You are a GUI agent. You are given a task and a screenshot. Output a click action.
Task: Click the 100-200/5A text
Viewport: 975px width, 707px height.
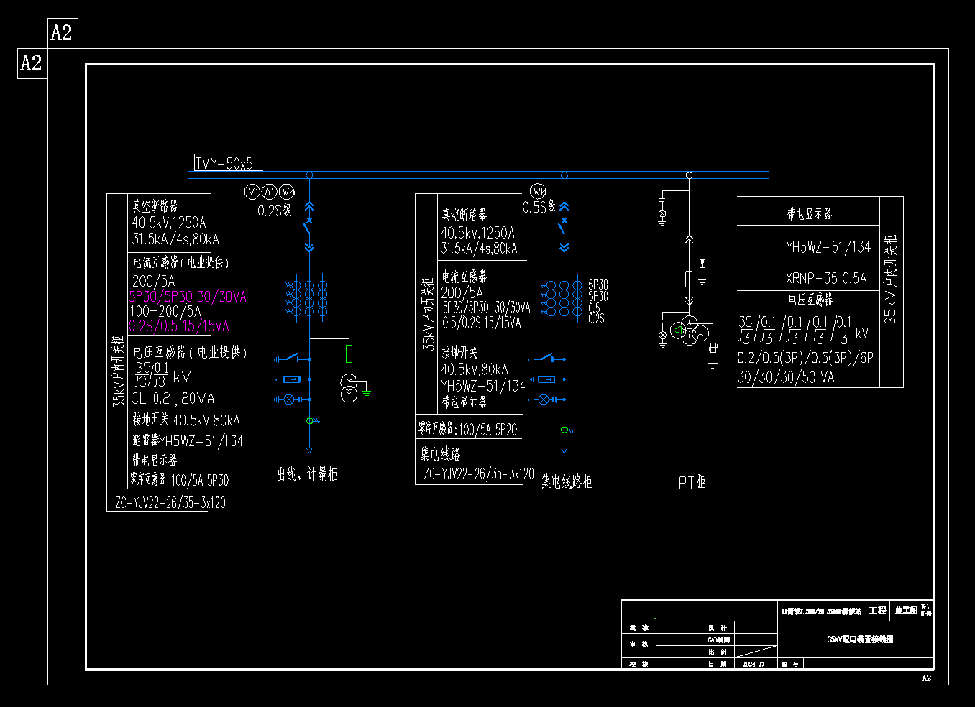click(x=165, y=311)
